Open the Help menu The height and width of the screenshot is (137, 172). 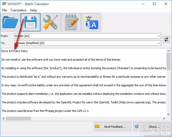(33, 10)
